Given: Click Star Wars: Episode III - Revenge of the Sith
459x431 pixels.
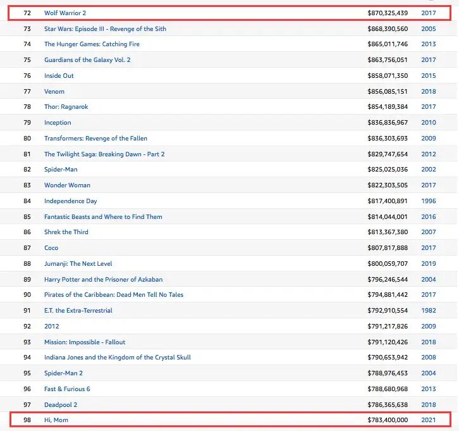Looking at the screenshot, I should [105, 28].
